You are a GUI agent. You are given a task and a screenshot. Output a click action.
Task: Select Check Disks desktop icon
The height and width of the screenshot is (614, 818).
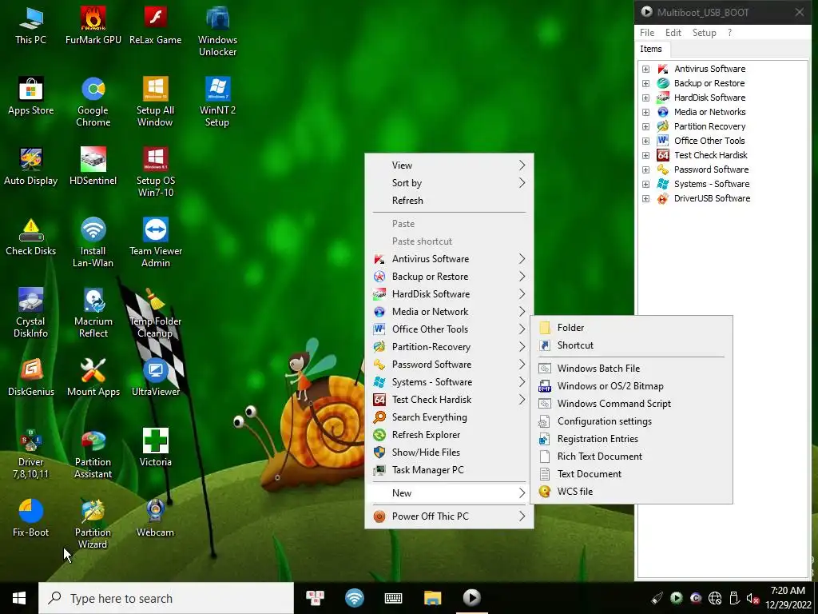(x=31, y=237)
